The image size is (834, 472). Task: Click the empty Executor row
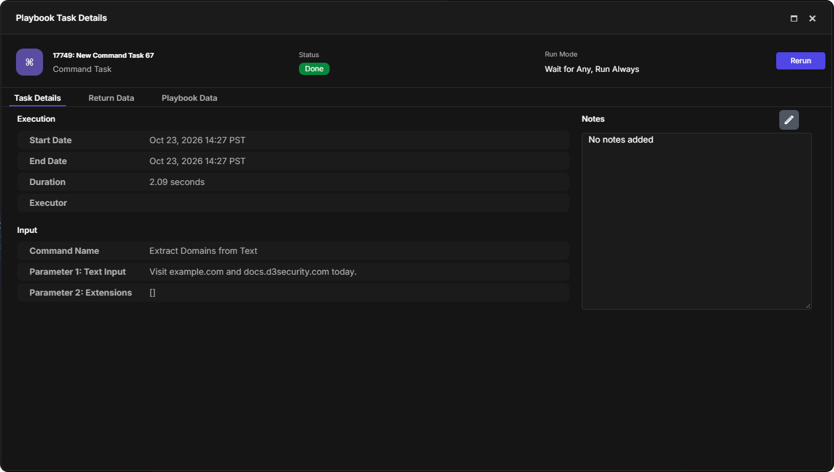tap(293, 203)
